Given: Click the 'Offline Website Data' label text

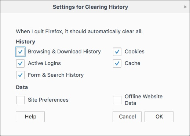Looking at the screenshot, I should tap(144, 100).
